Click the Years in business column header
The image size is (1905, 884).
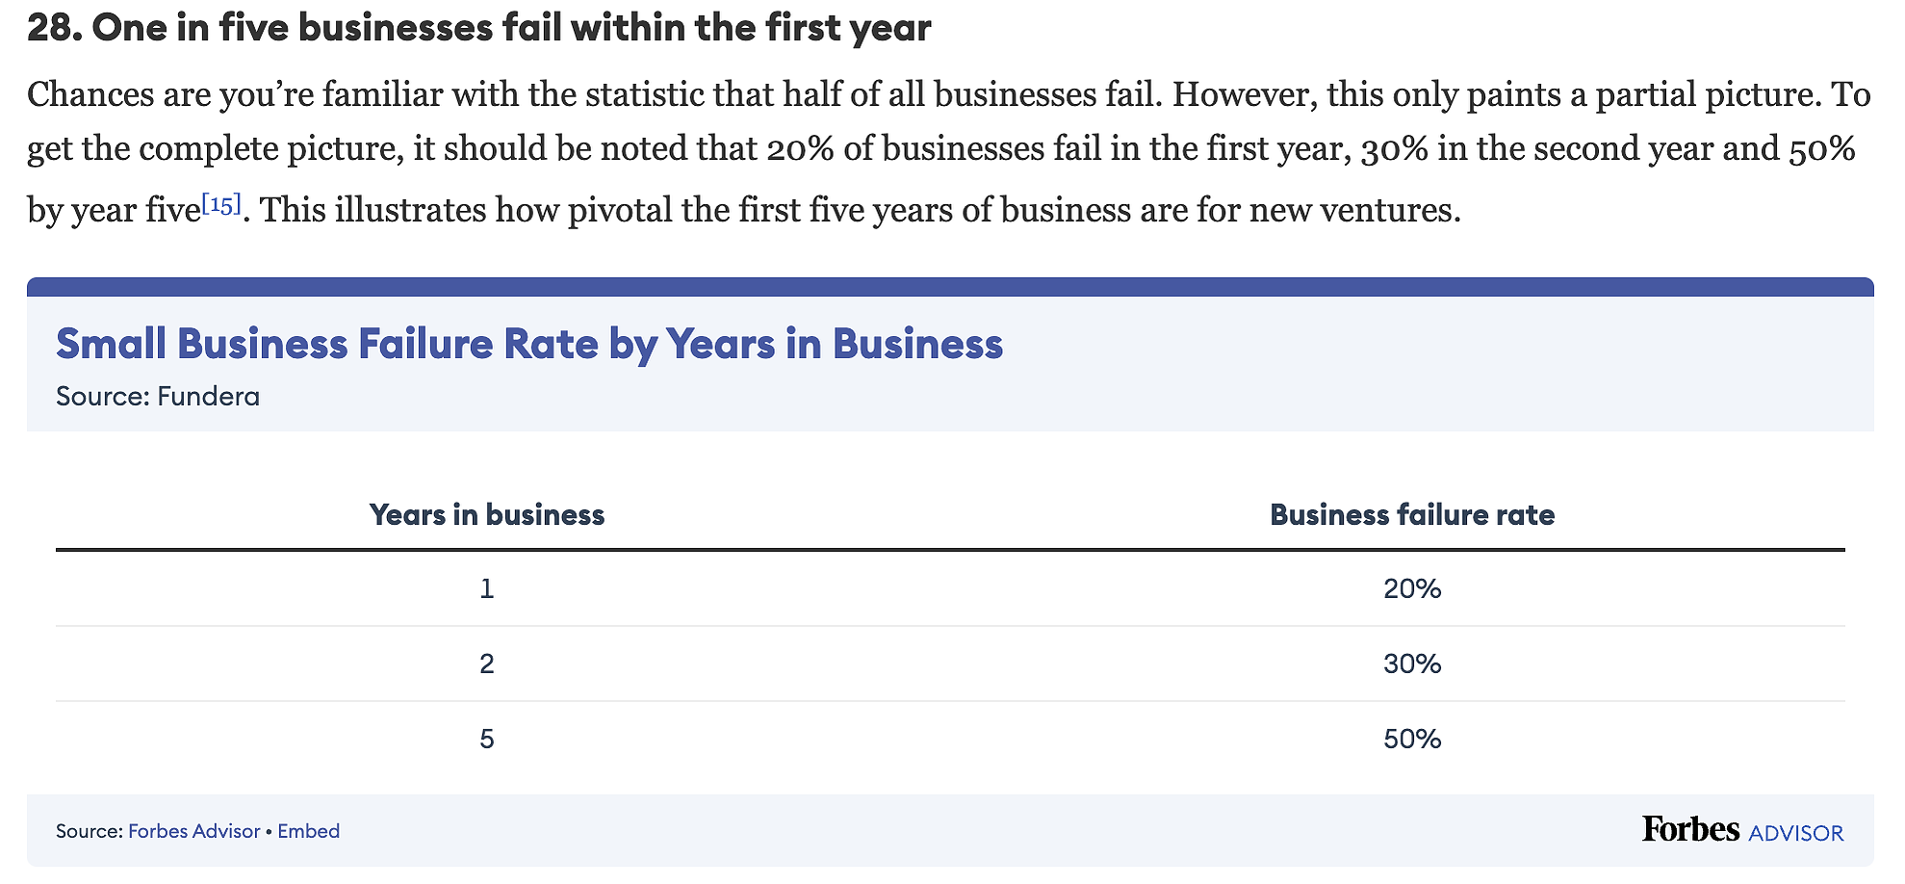point(487,514)
